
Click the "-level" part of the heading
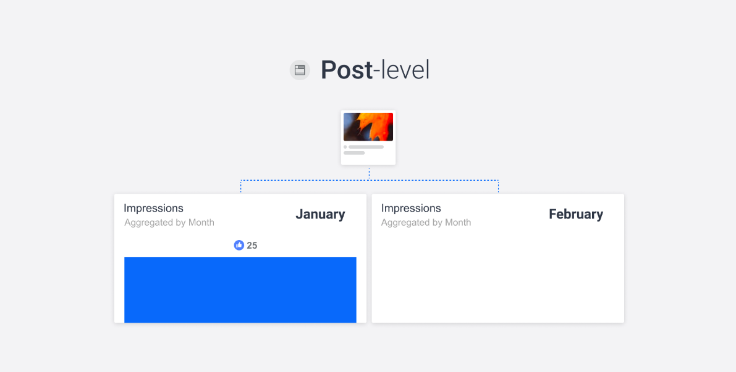402,70
